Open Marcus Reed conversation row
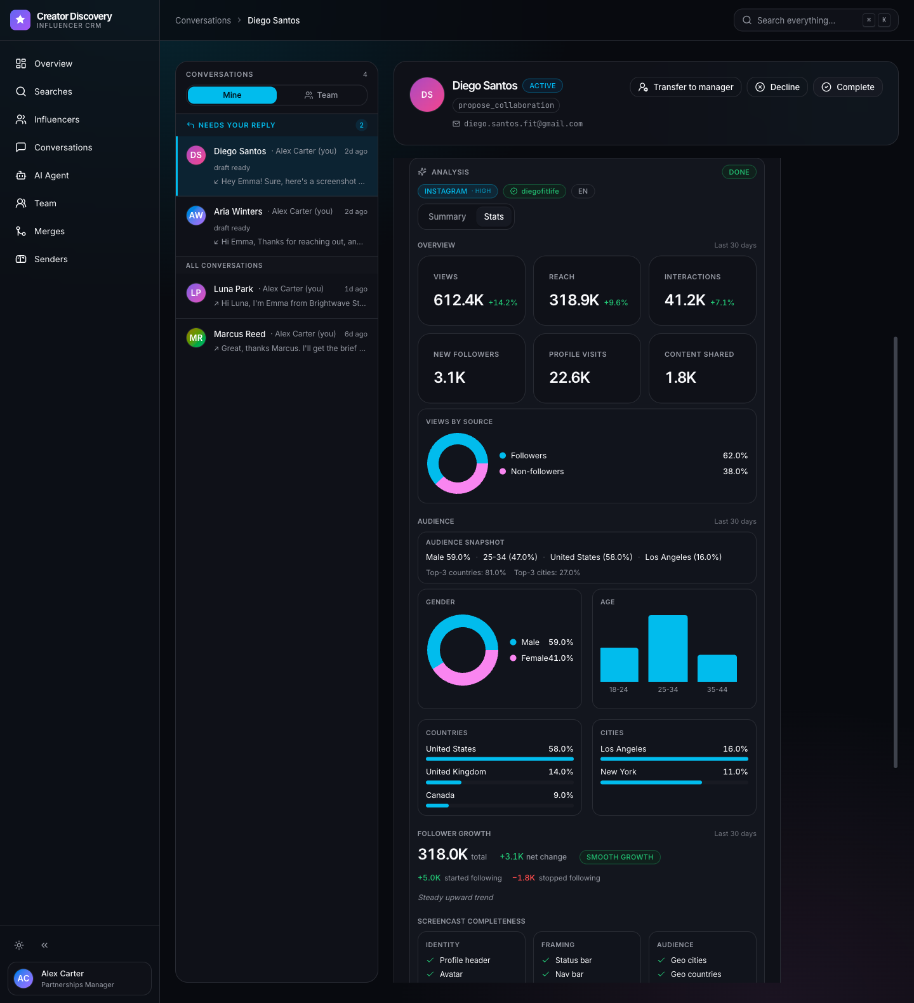This screenshot has height=1003, width=914. (x=277, y=341)
